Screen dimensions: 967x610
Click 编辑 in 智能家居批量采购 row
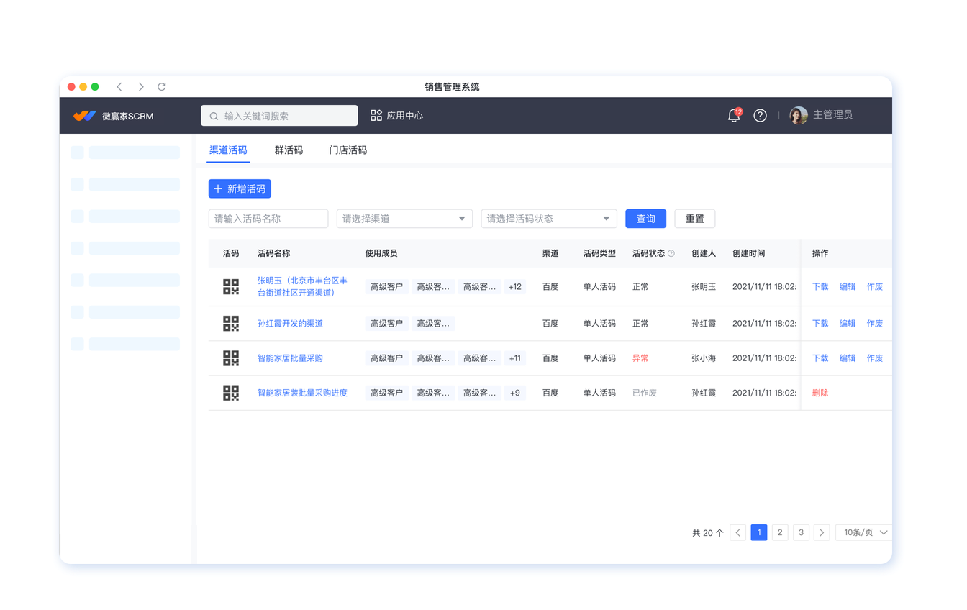tap(848, 358)
